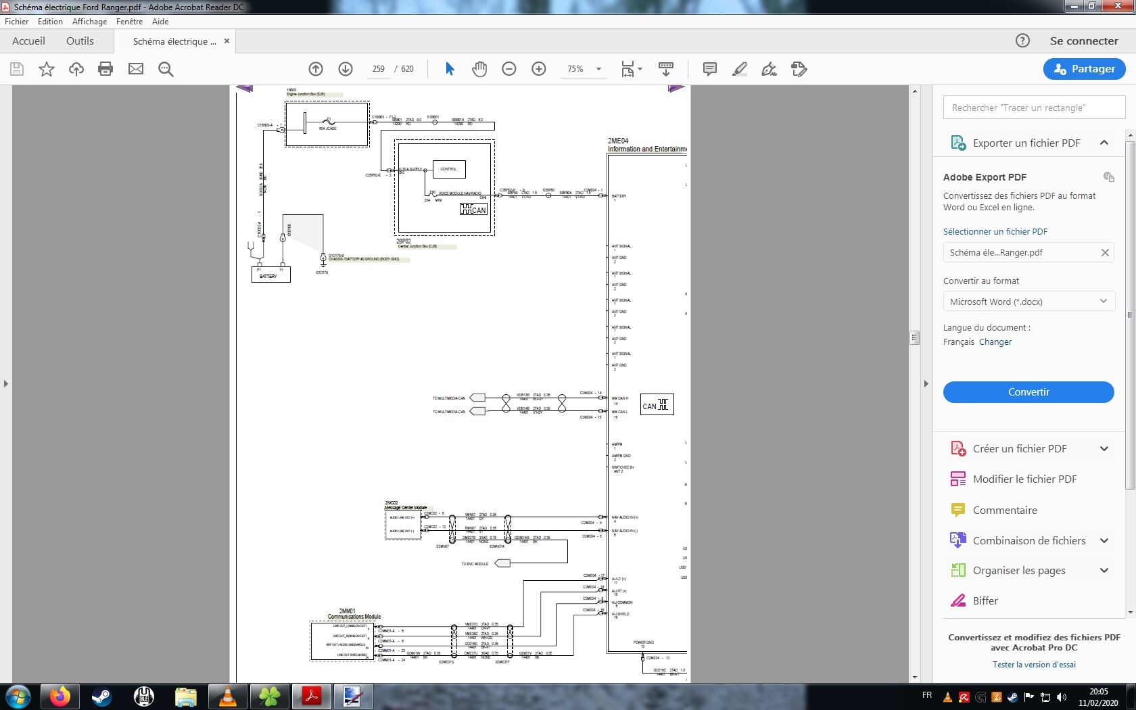Activate the Hand pan tool
The image size is (1136, 710).
pos(479,69)
